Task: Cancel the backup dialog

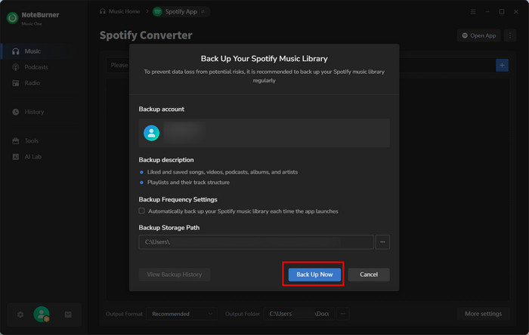Action: coord(369,275)
